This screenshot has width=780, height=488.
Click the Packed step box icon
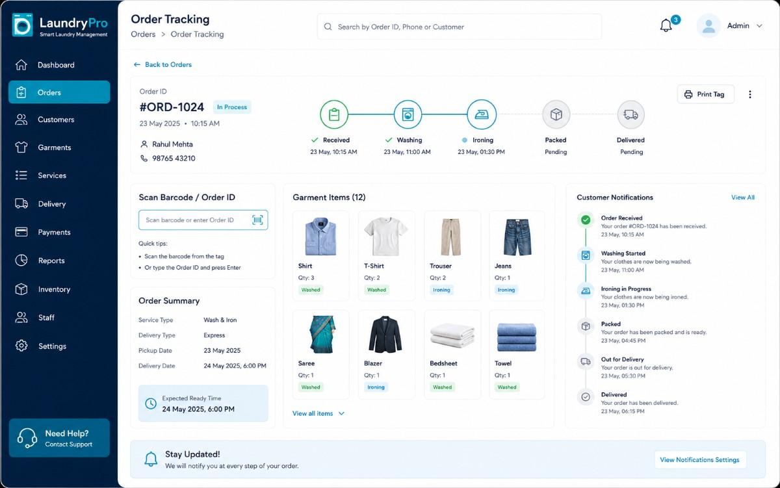click(556, 114)
